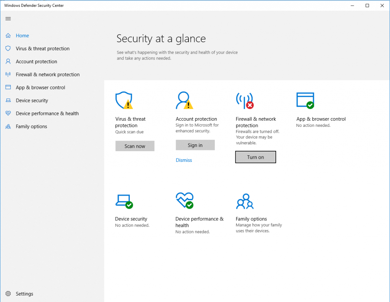Click the large antenna with red X icon
Screen dimensions: 390x302
coord(245,101)
